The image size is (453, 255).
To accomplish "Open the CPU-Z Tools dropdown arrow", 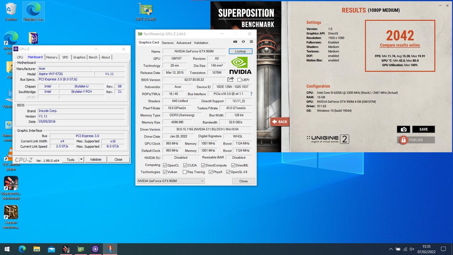I will point(81,159).
